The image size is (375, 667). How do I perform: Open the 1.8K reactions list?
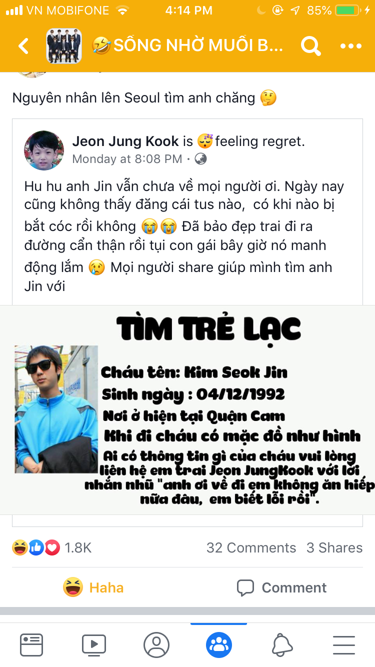52,548
